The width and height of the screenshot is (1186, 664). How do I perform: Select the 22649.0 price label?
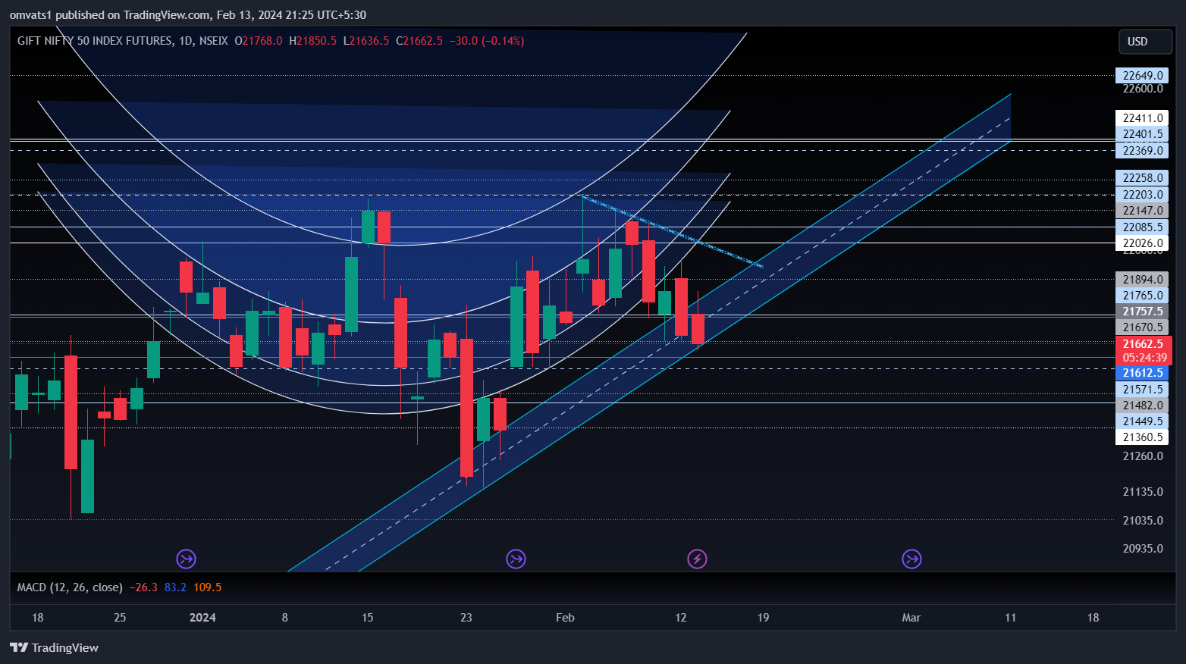[1142, 76]
